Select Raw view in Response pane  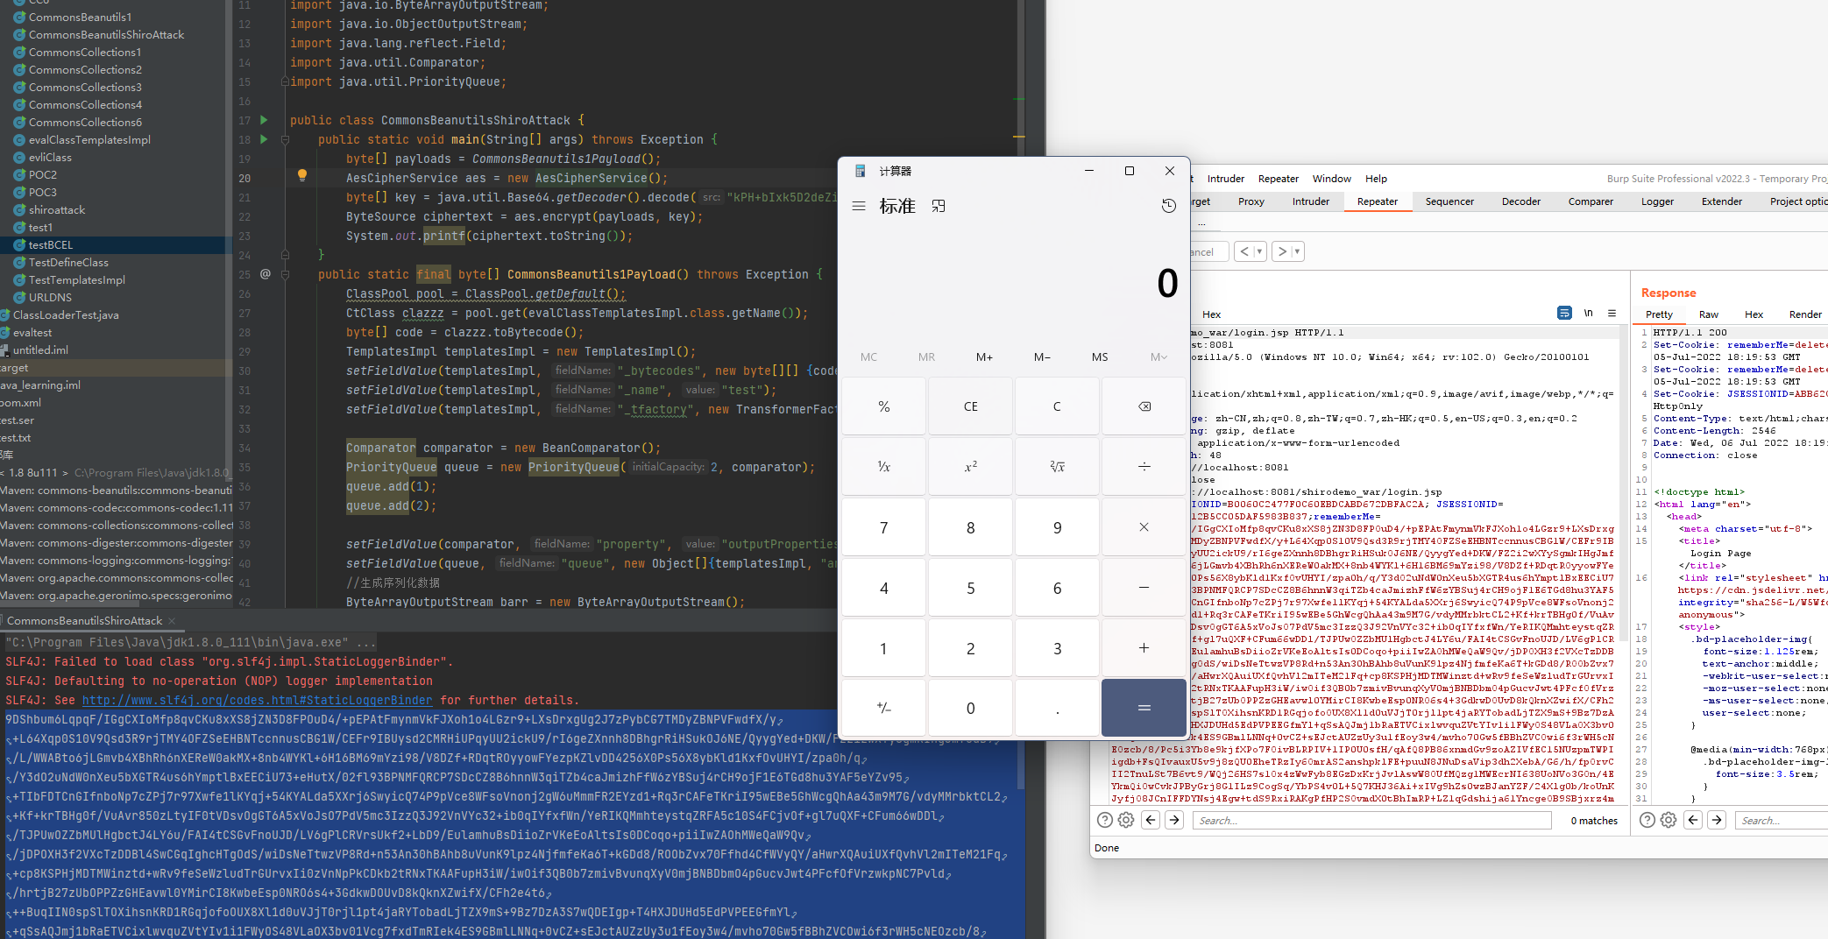click(1708, 314)
